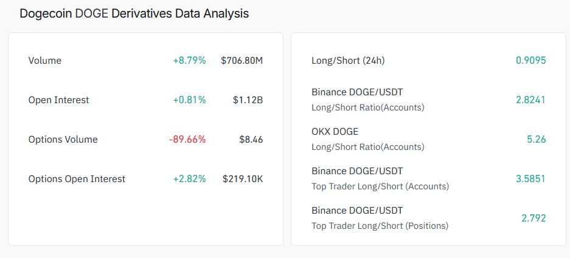The height and width of the screenshot is (258, 570).
Task: Select the Options Volume label
Action: pyautogui.click(x=63, y=140)
